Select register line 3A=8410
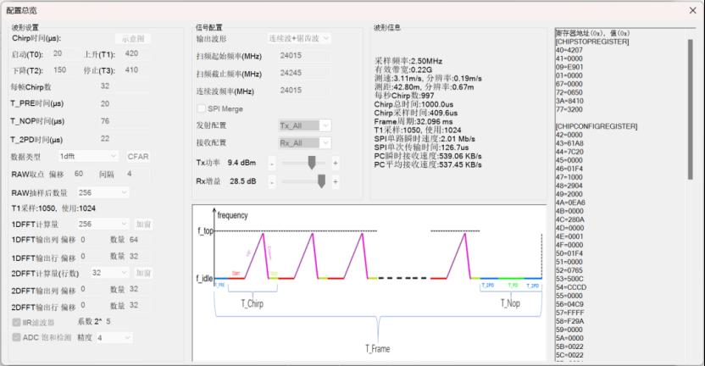The height and width of the screenshot is (366, 705). (x=569, y=101)
